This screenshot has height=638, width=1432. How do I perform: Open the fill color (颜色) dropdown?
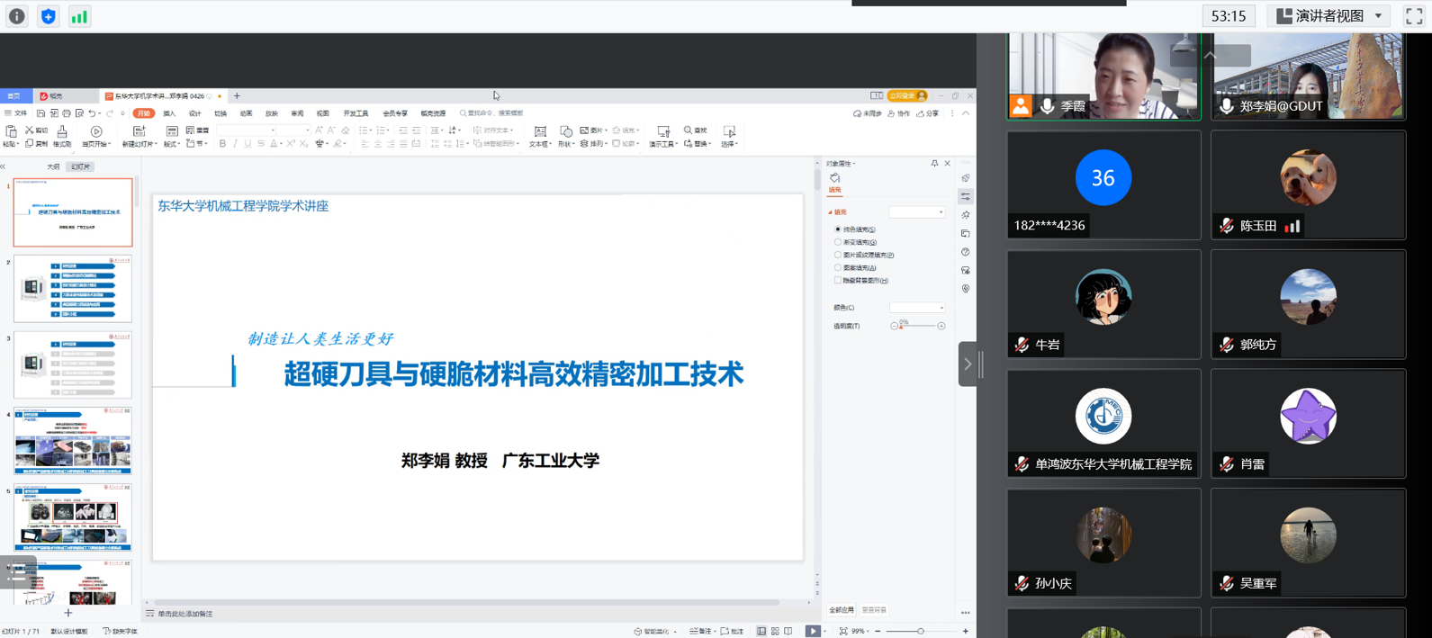pyautogui.click(x=917, y=308)
